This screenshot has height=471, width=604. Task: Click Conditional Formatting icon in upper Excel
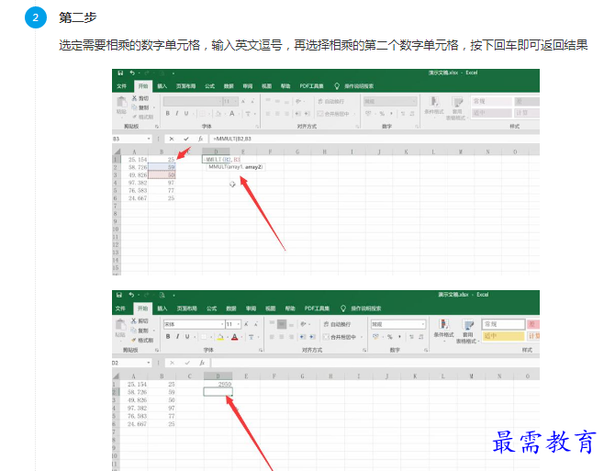(x=434, y=101)
